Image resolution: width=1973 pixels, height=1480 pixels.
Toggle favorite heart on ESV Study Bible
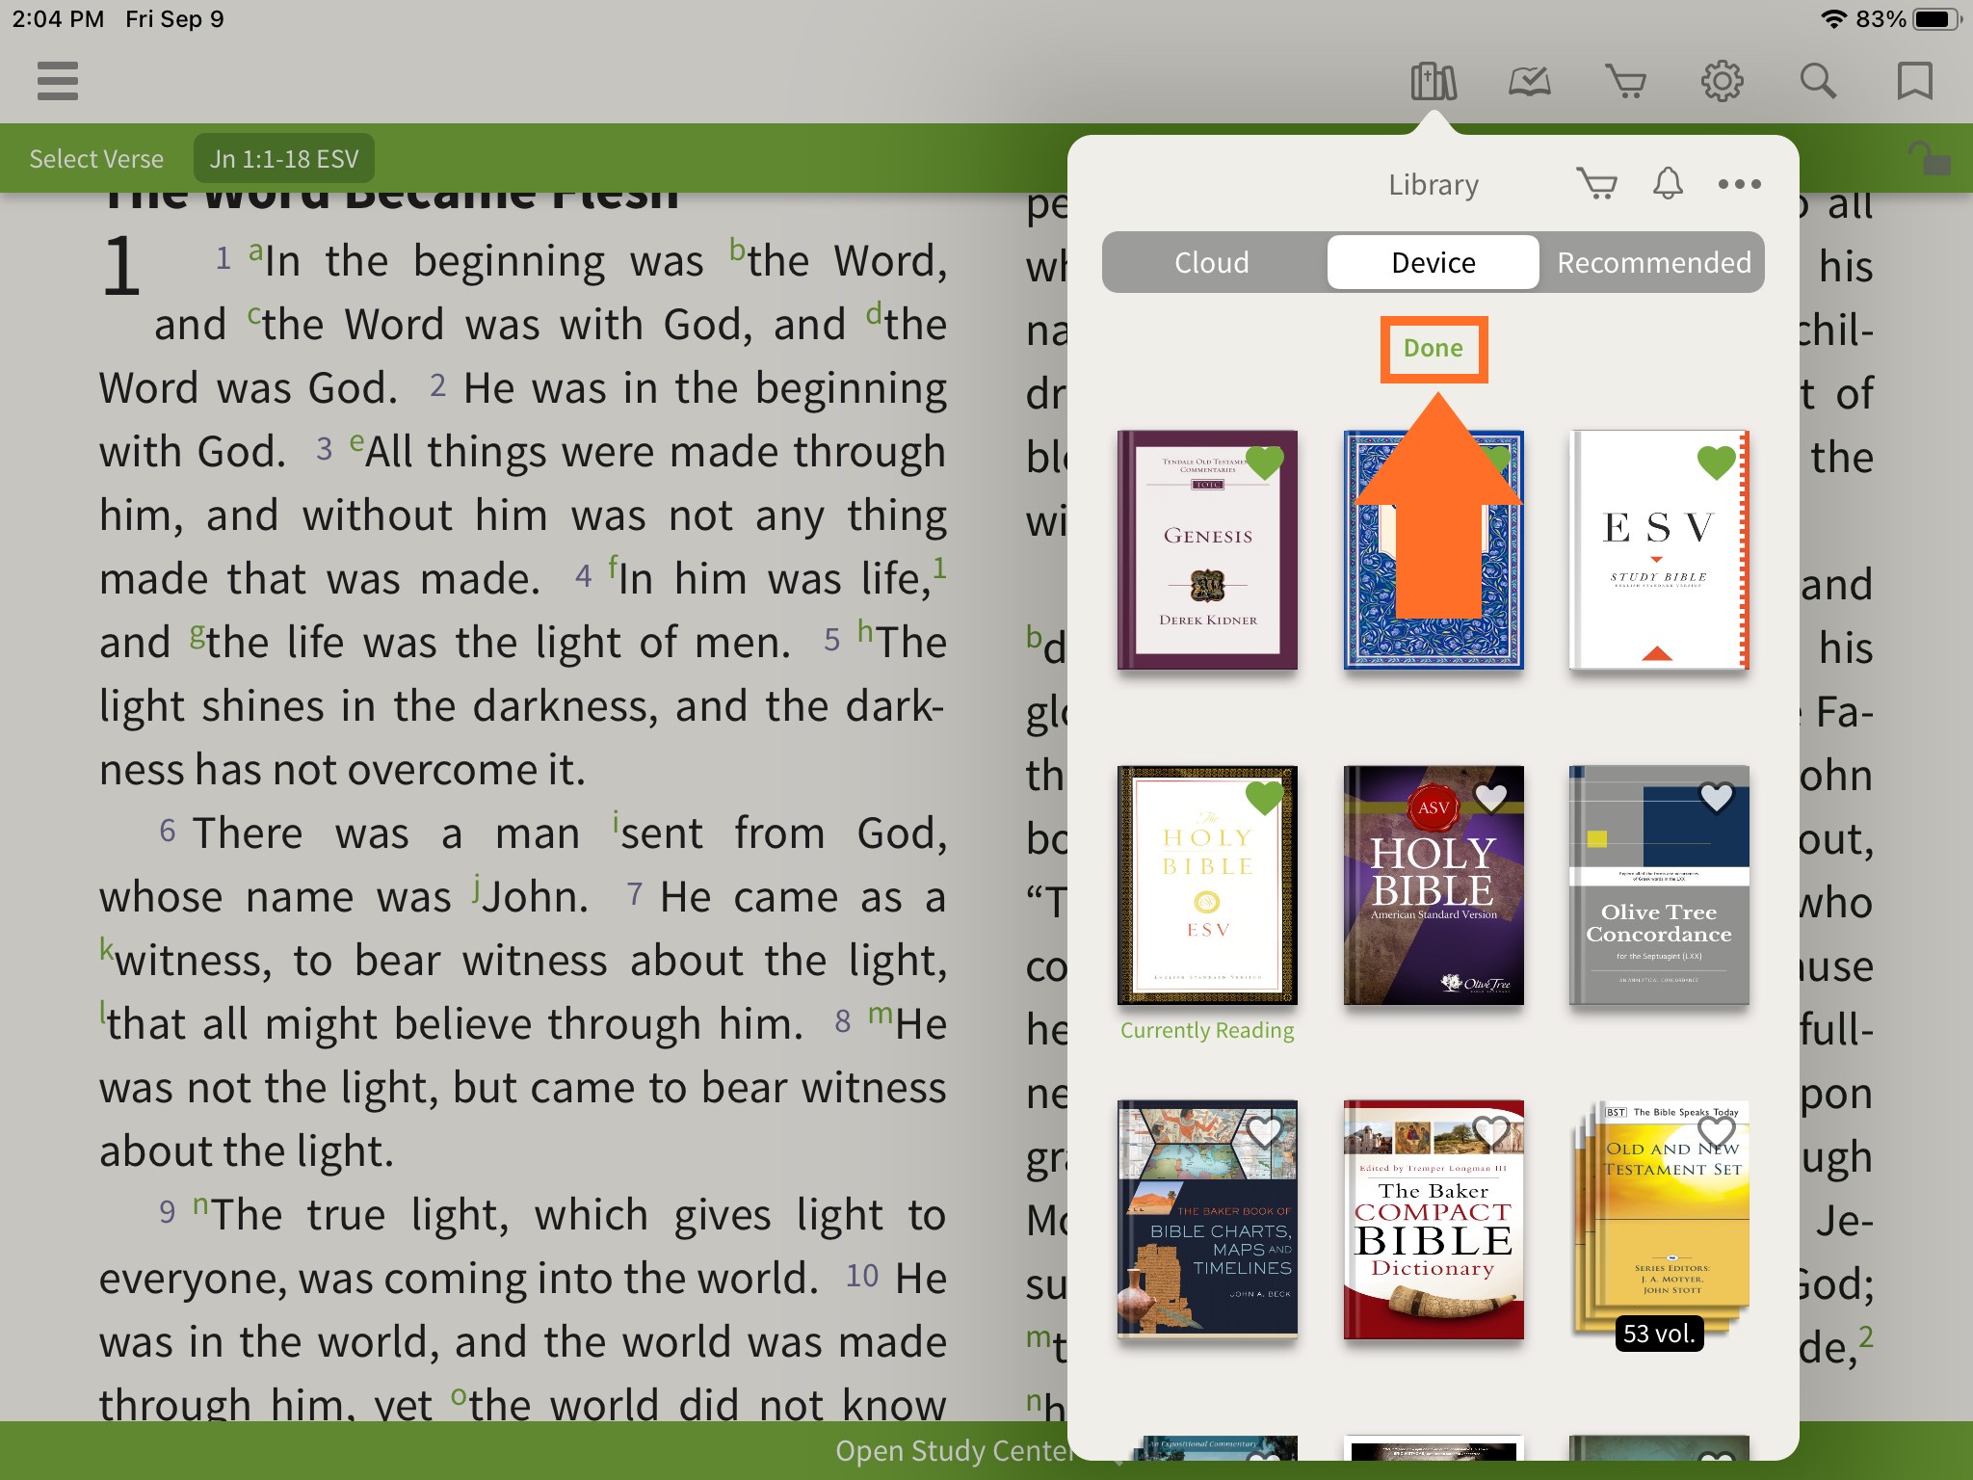[1716, 463]
